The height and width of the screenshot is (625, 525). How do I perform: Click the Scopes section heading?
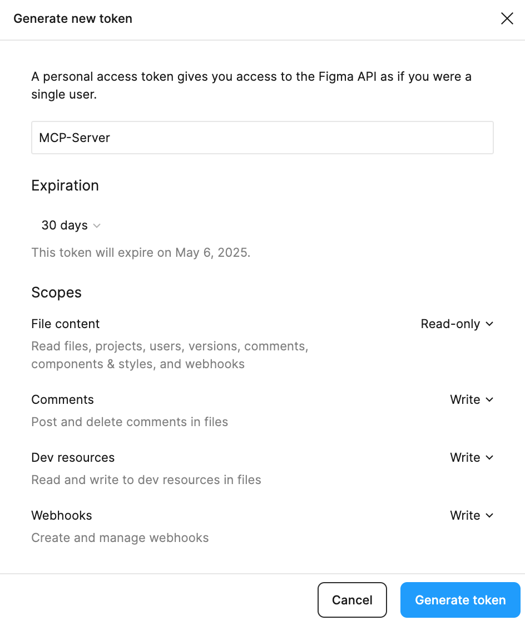56,292
